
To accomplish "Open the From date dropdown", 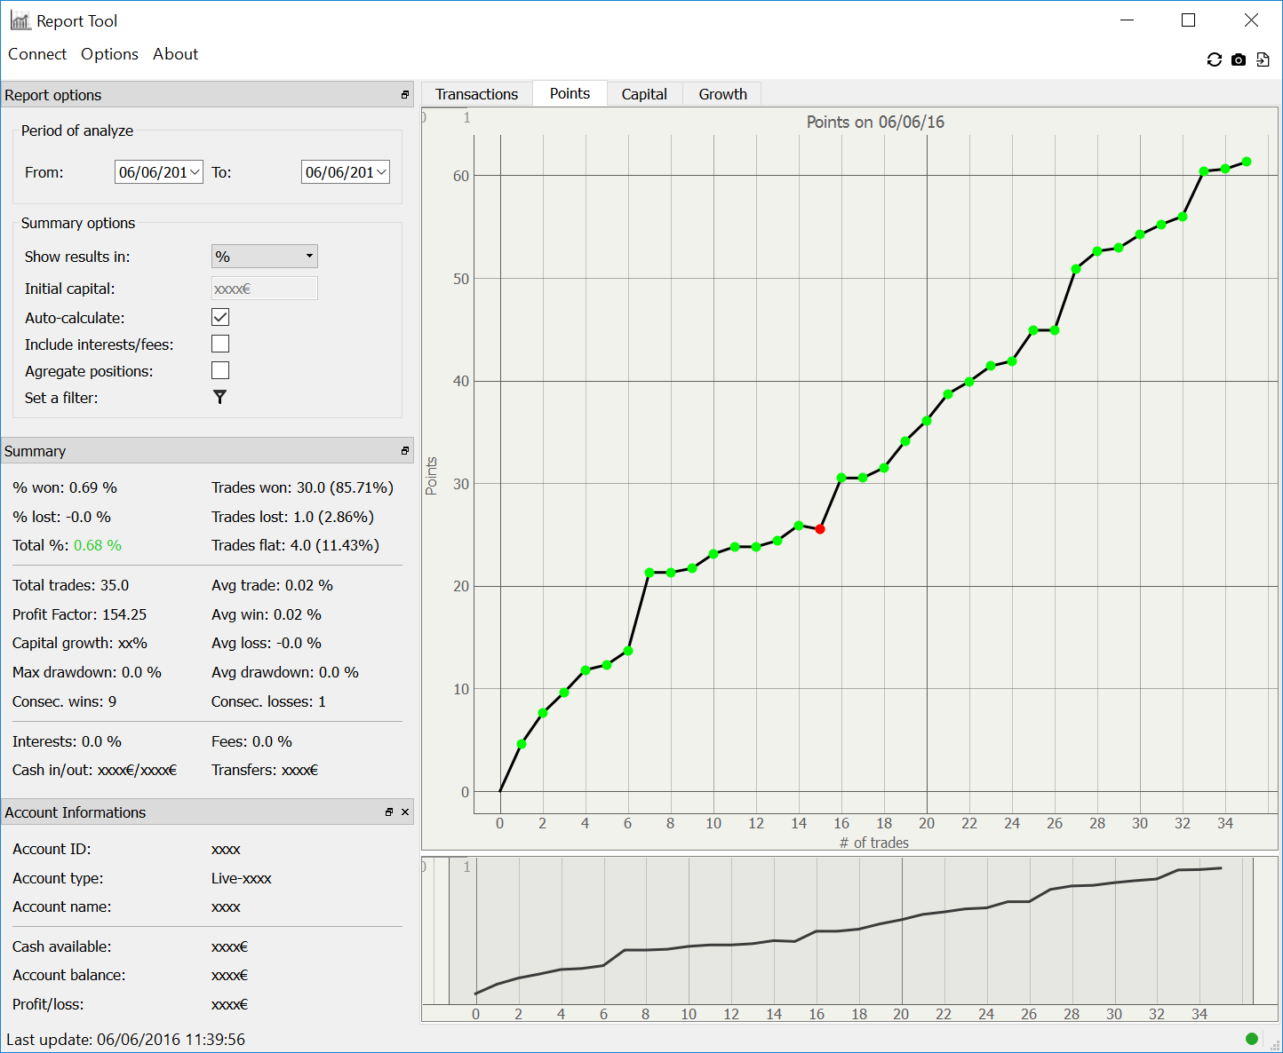I will (195, 172).
